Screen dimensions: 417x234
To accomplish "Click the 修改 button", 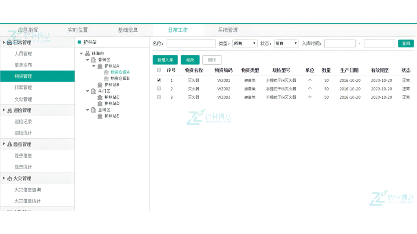I will click(x=190, y=60).
